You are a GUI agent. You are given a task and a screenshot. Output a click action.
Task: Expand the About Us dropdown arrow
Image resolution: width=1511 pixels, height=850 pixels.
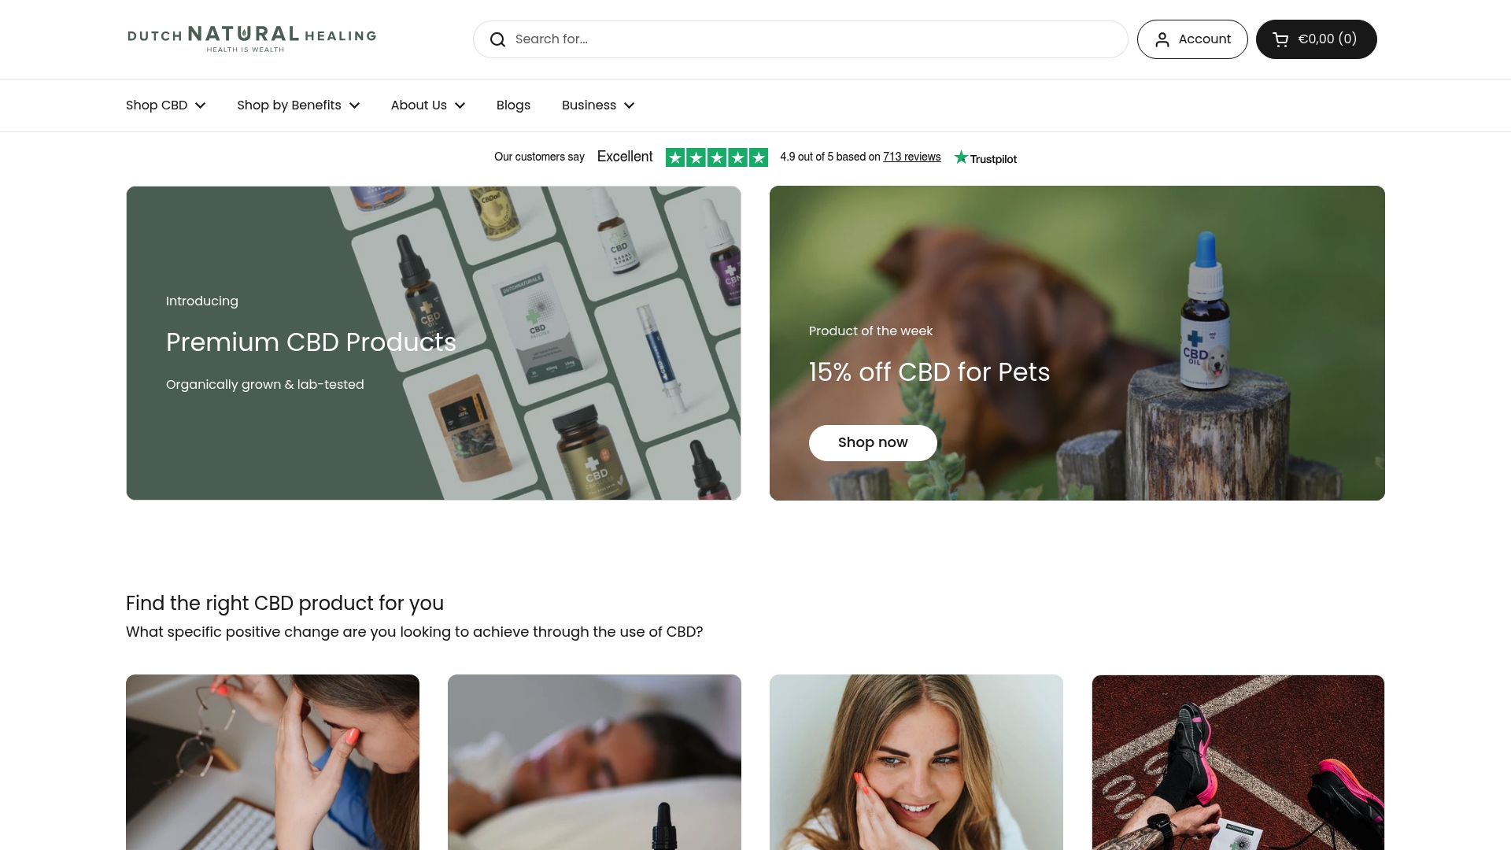coord(460,105)
